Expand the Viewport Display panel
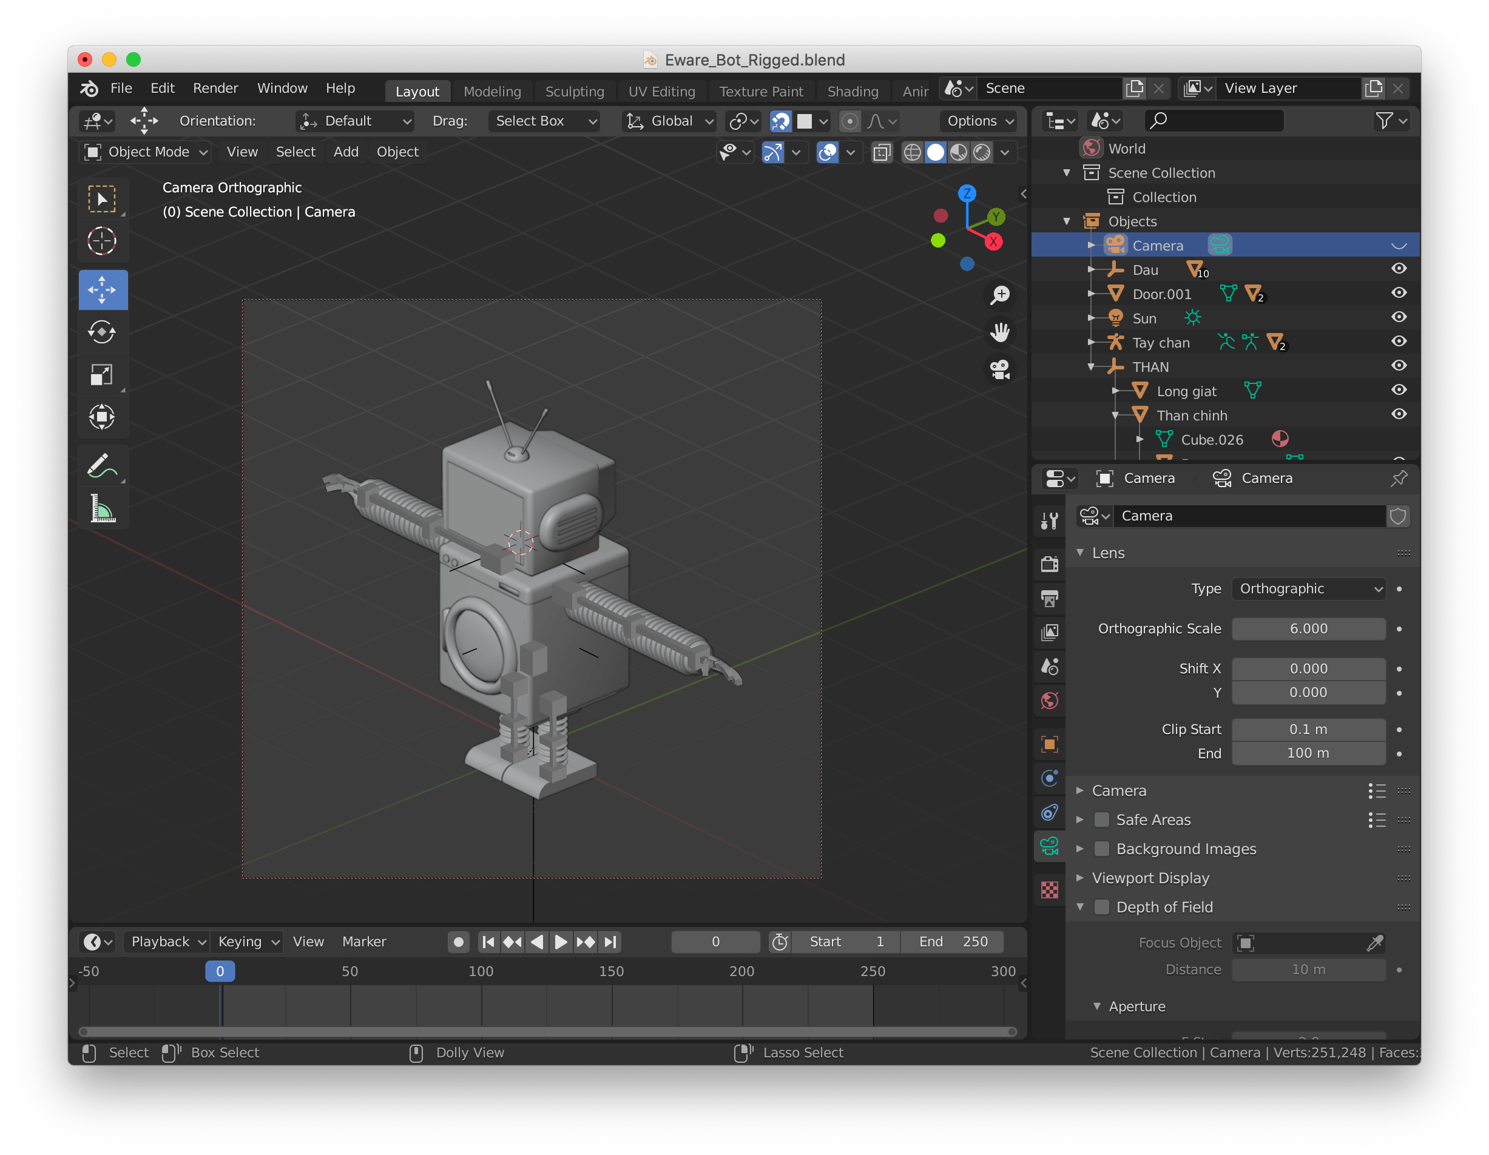 (1150, 878)
